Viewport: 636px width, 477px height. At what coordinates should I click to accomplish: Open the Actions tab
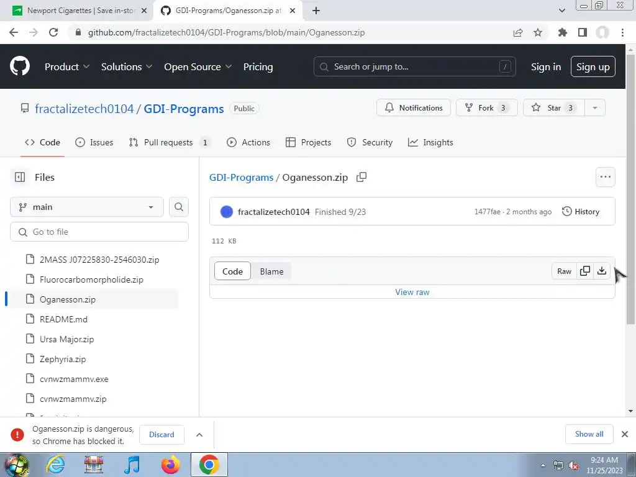coord(248,142)
